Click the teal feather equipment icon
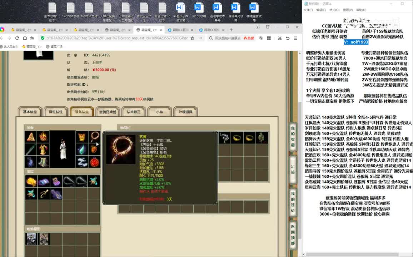Screen dimensions: 413x257 click(82, 149)
